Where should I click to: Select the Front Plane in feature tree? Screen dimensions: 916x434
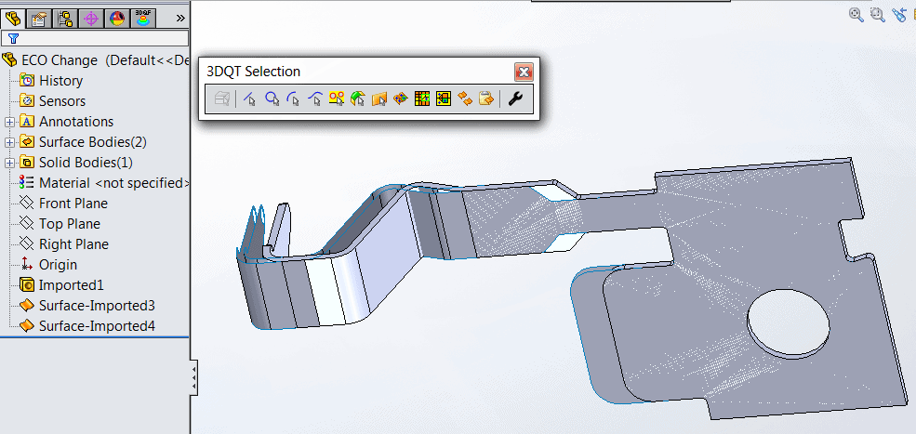click(73, 204)
